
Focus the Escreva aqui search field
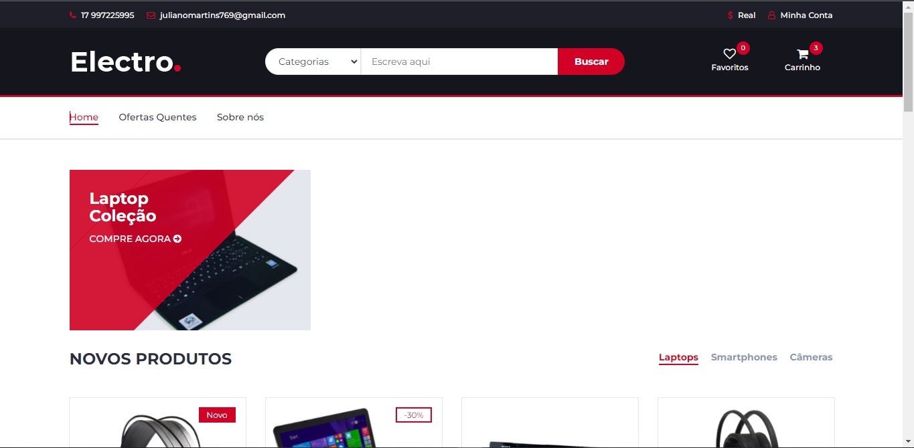(x=459, y=62)
